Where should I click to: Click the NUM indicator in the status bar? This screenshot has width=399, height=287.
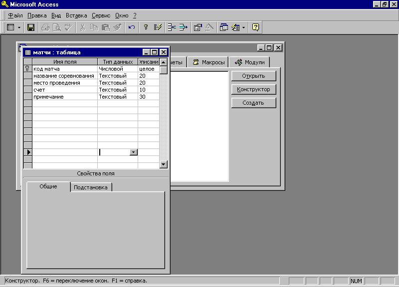tap(356, 281)
